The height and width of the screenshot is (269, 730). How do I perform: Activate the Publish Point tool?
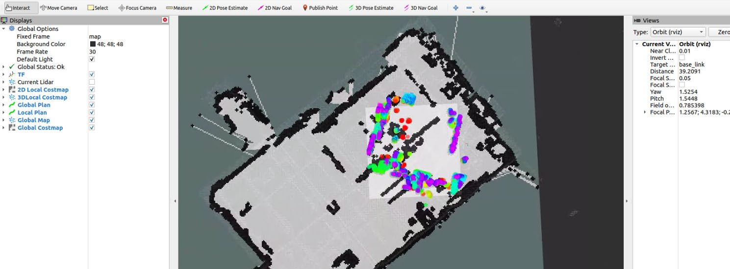point(320,8)
